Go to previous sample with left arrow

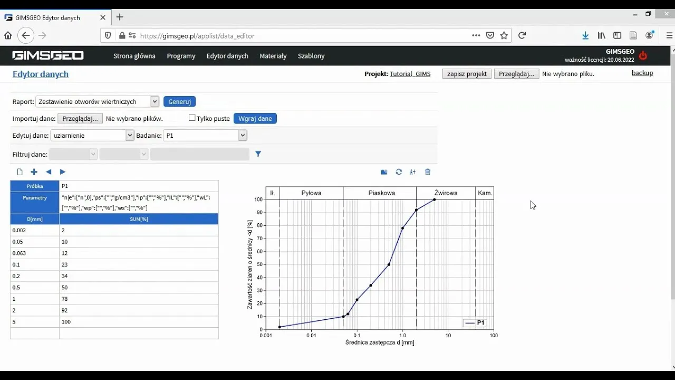(49, 172)
